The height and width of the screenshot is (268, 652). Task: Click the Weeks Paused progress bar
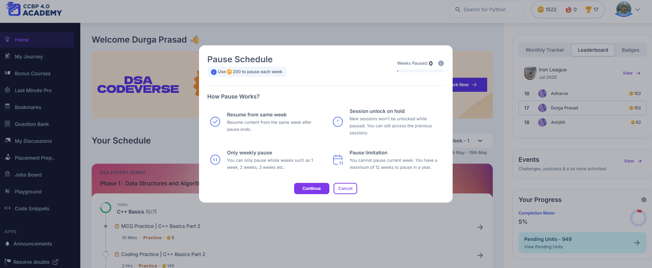tap(421, 71)
